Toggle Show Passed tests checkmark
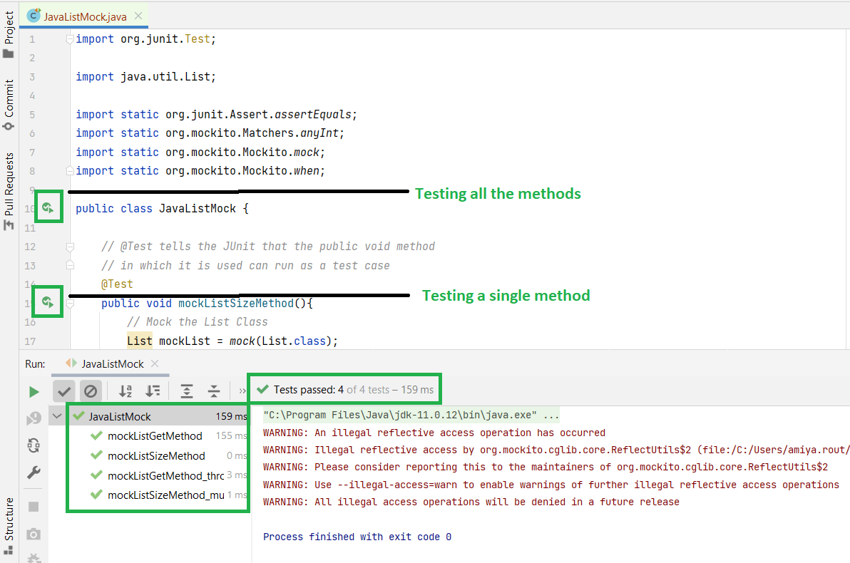Screen dimensions: 850x563 click(64, 391)
